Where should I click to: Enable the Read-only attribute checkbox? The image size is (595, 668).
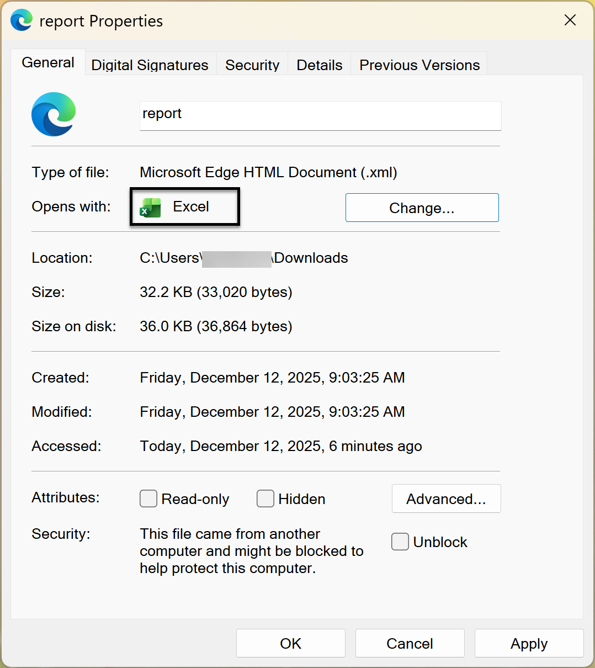tap(148, 499)
